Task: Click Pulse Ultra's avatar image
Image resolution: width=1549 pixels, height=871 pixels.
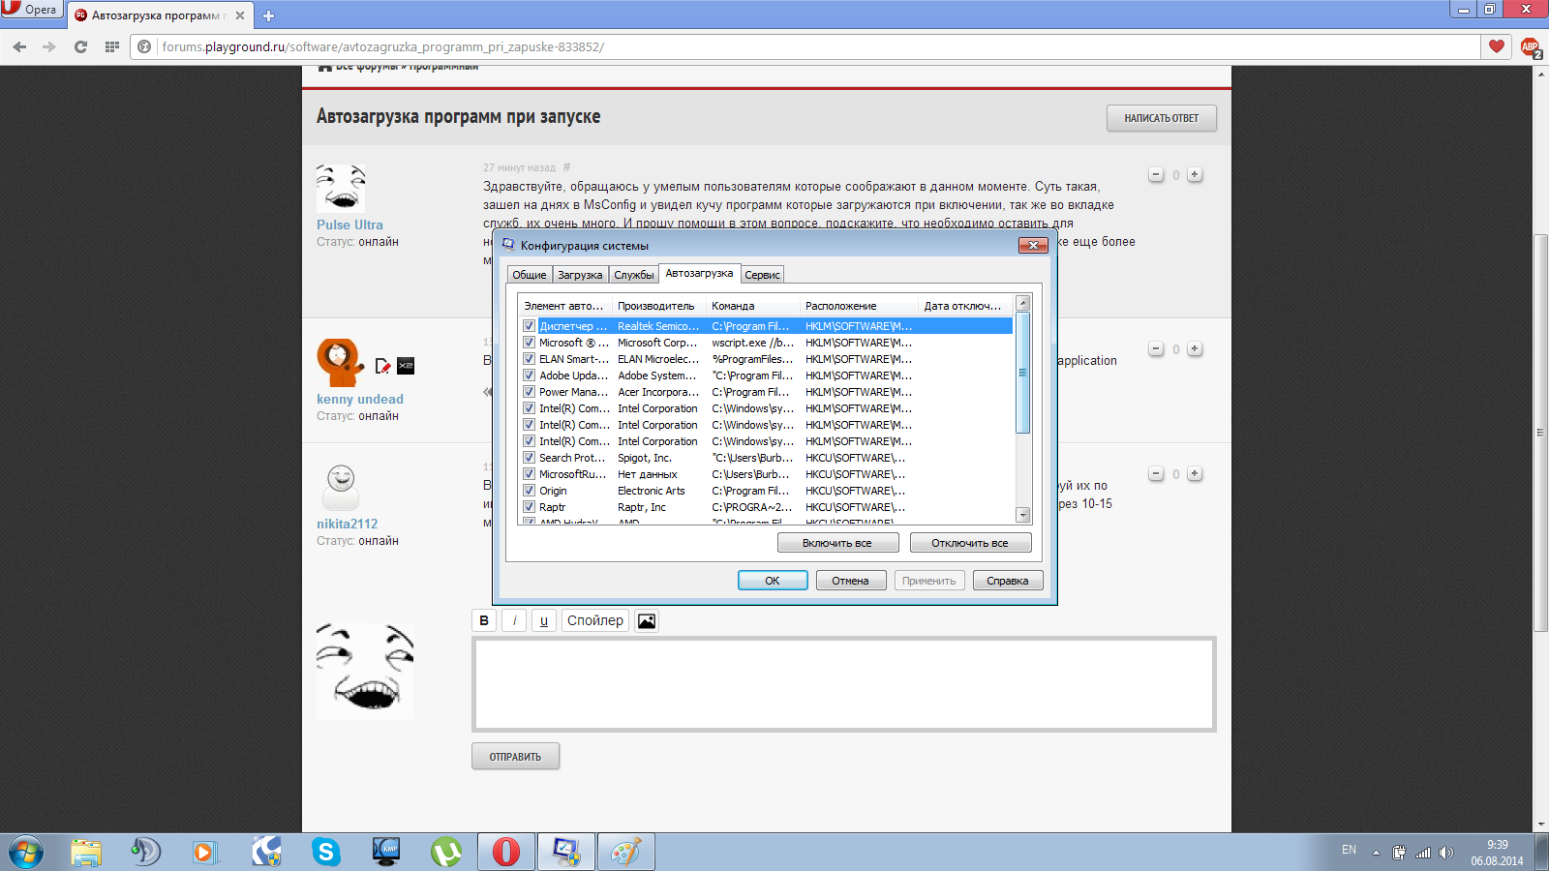Action: [341, 188]
